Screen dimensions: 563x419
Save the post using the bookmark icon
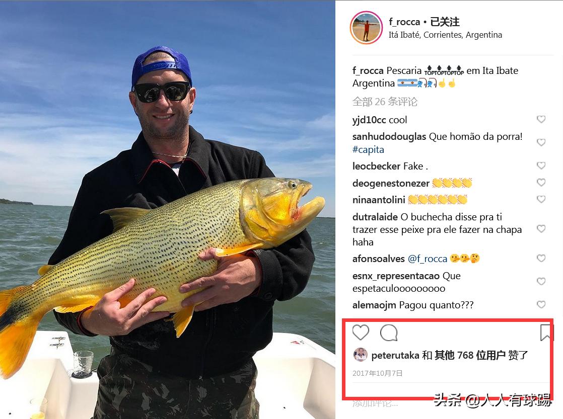pos(546,332)
